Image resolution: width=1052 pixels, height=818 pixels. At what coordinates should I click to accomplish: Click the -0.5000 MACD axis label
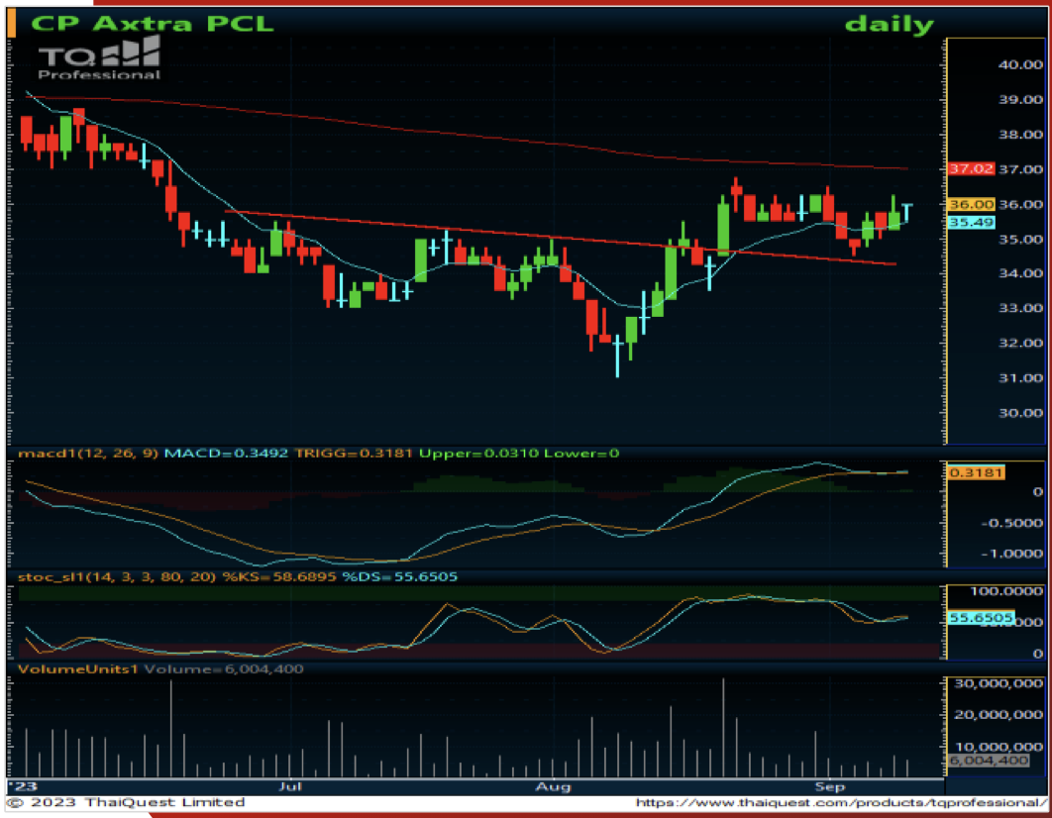coord(1011,523)
